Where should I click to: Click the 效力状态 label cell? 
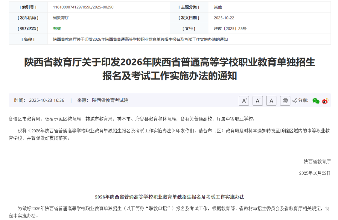(28, 29)
